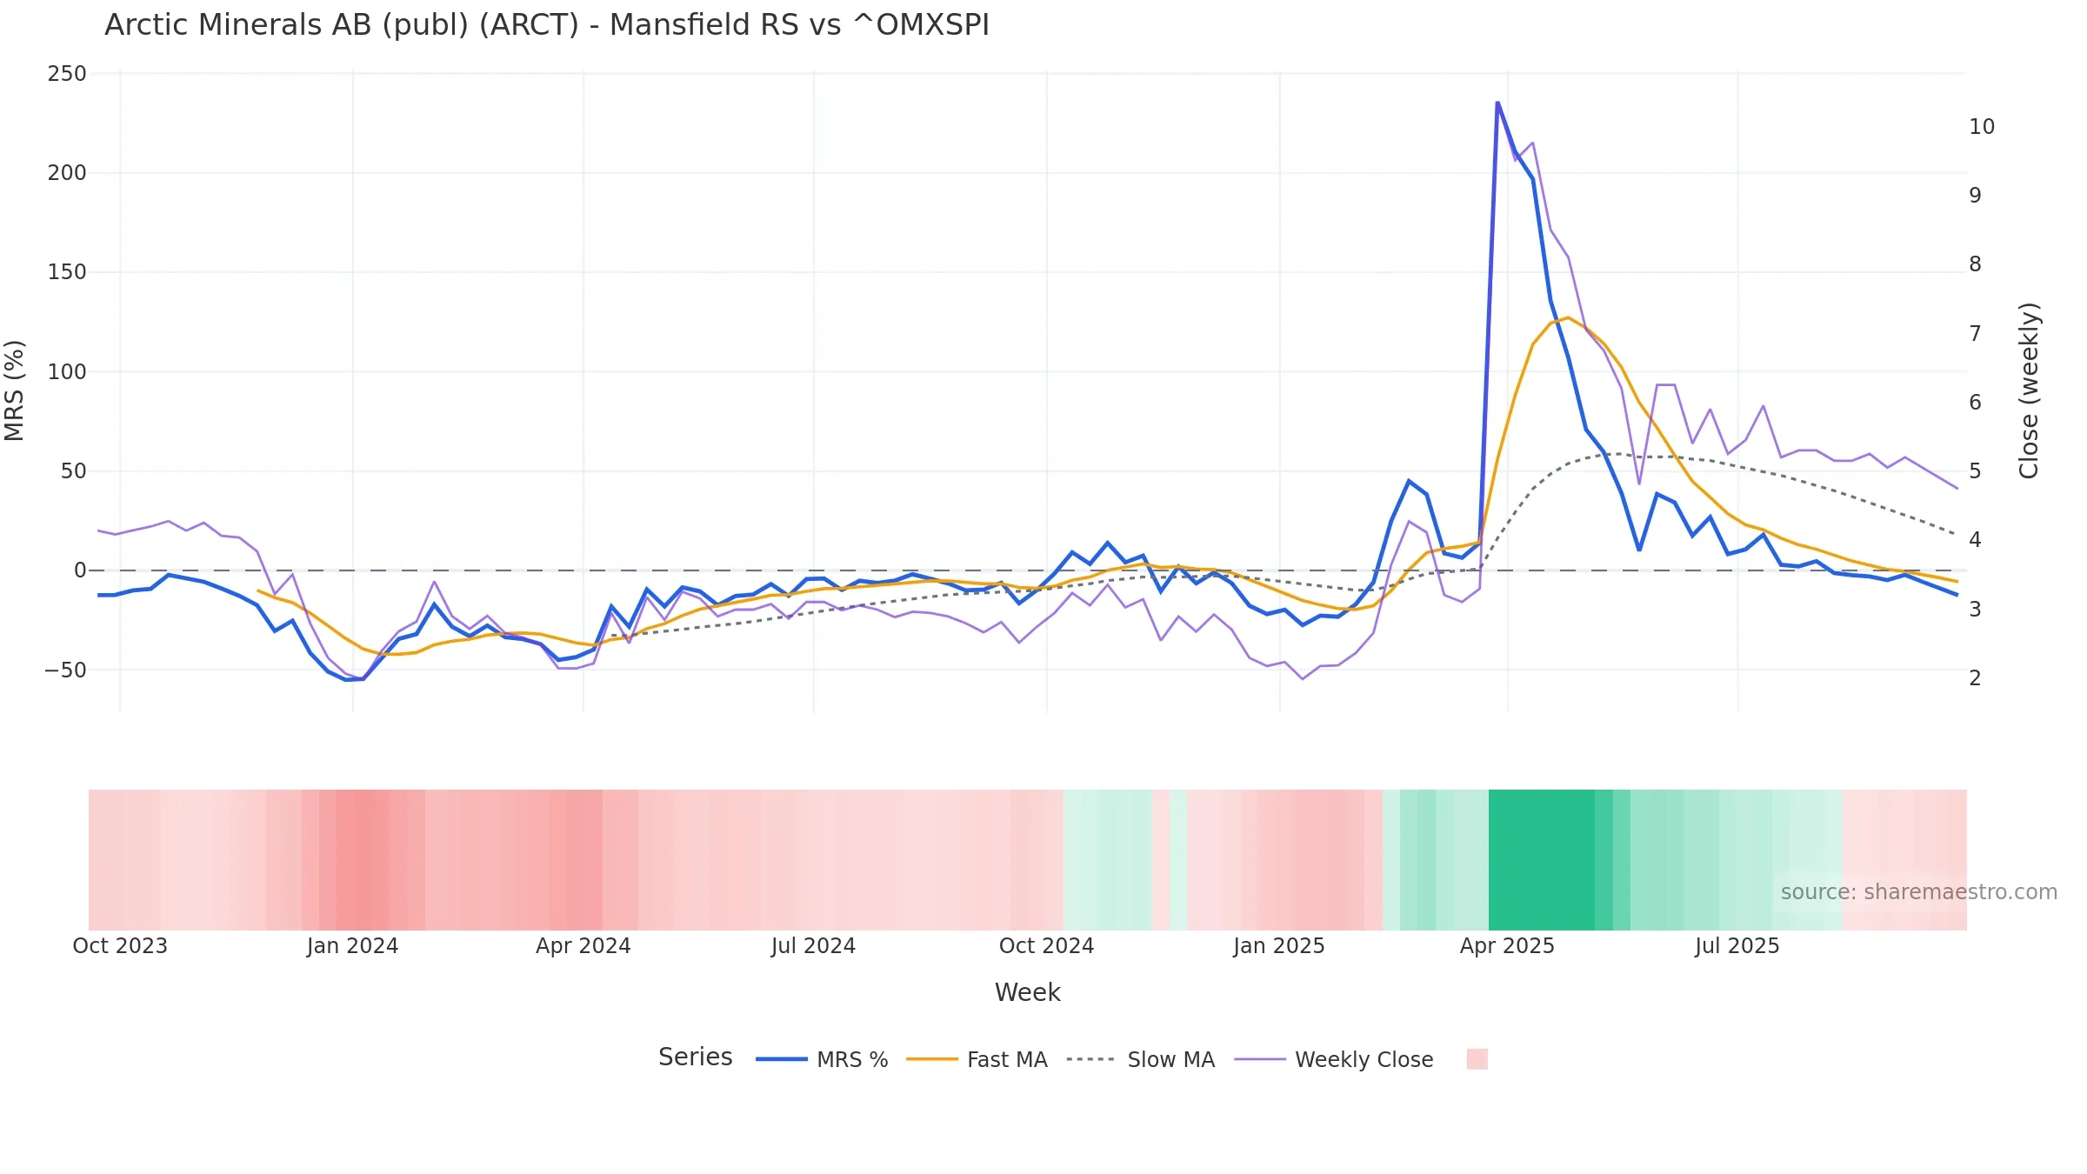This screenshot has width=2087, height=1174.
Task: Click the 'Oct 2024' x-axis label
Action: point(1046,946)
